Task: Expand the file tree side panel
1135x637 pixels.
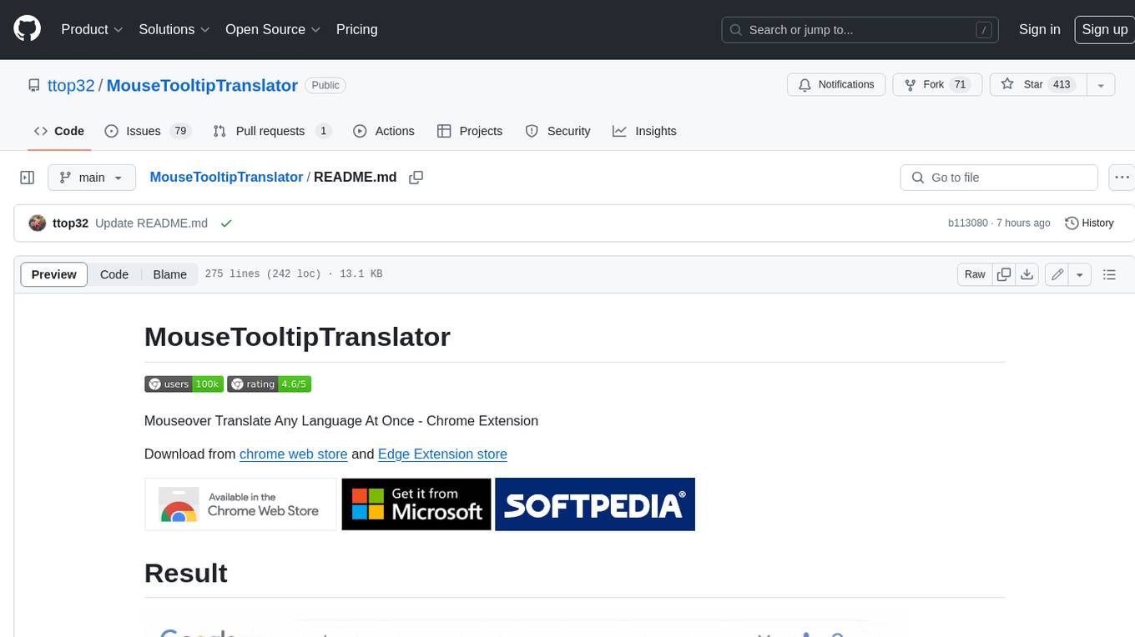Action: pyautogui.click(x=27, y=178)
